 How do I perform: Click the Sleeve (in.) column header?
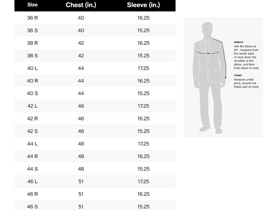(143, 5)
